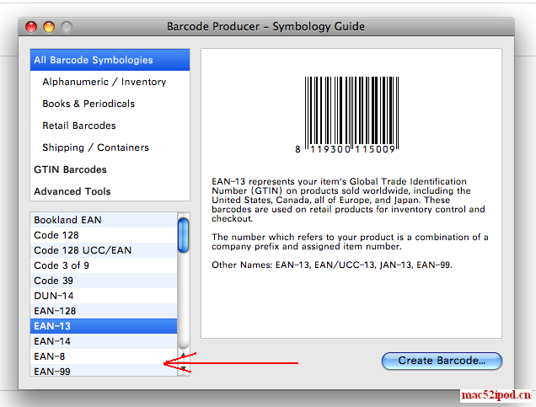The height and width of the screenshot is (407, 536).
Task: Open Shipping / Containers category
Action: [110, 147]
